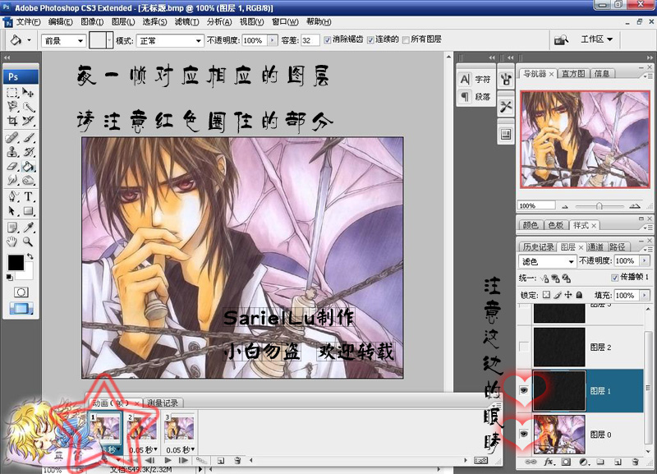Image resolution: width=657 pixels, height=474 pixels.
Task: Select animation frame 3 thumbnail
Action: [x=179, y=428]
